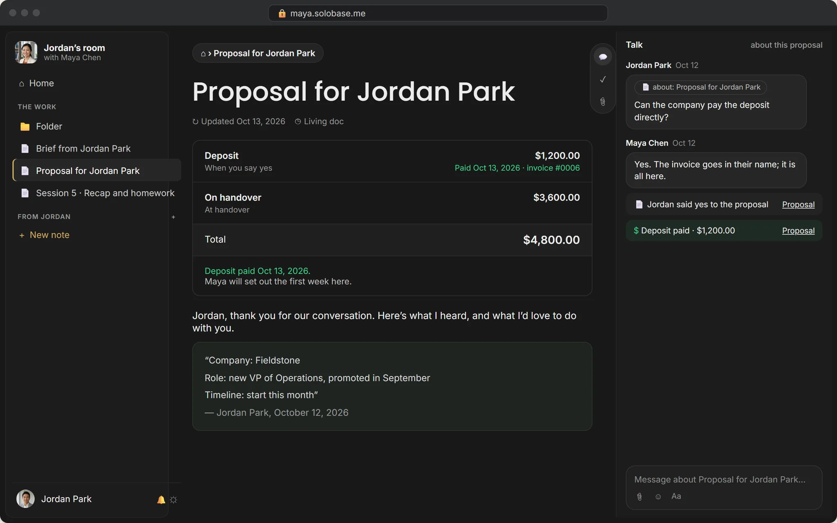
Task: Click the dollar sign icon on Deposit paid entry
Action: (x=636, y=231)
